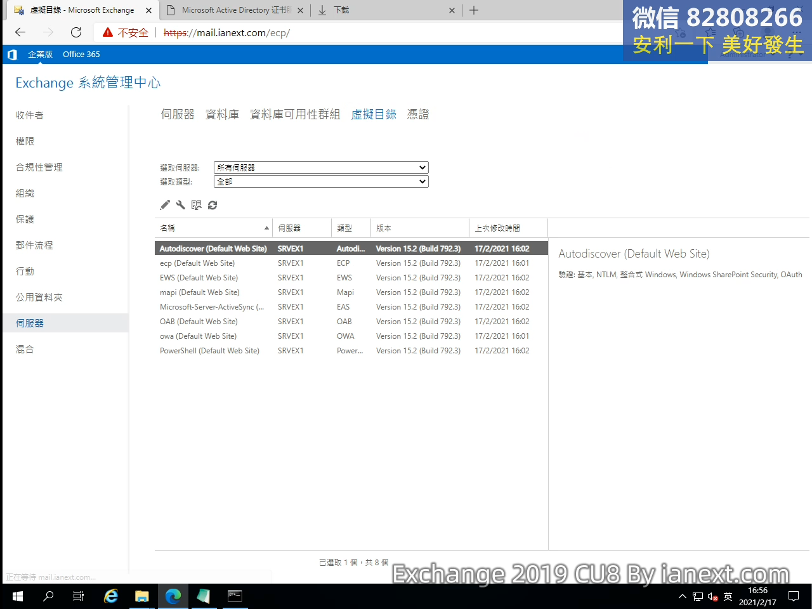
Task: Click the pencil edit icon above the list
Action: 165,205
